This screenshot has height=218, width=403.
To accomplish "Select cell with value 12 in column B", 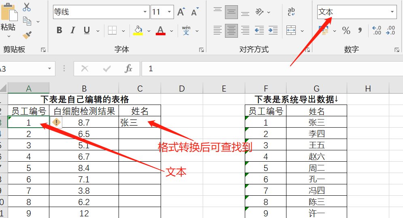I will pos(84,213).
